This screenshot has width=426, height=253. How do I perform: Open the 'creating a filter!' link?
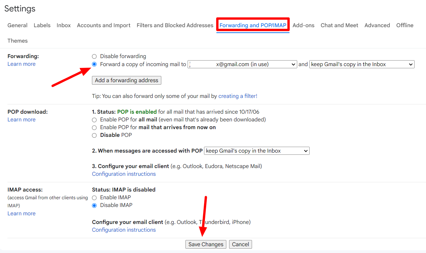click(x=238, y=96)
